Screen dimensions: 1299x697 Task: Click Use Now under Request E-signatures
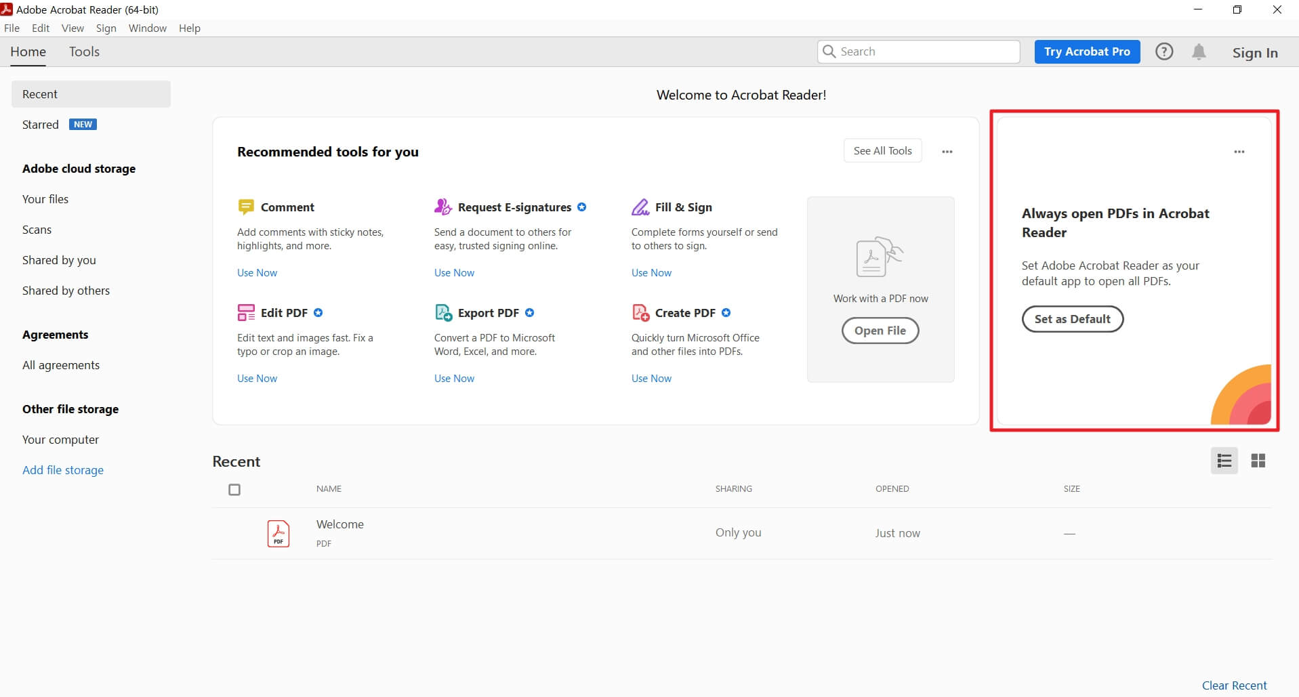coord(454,272)
